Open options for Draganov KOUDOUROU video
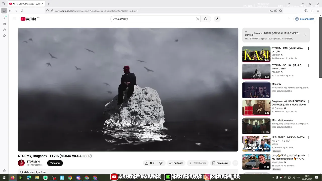Screen dimensions: 322x181 click(308, 102)
